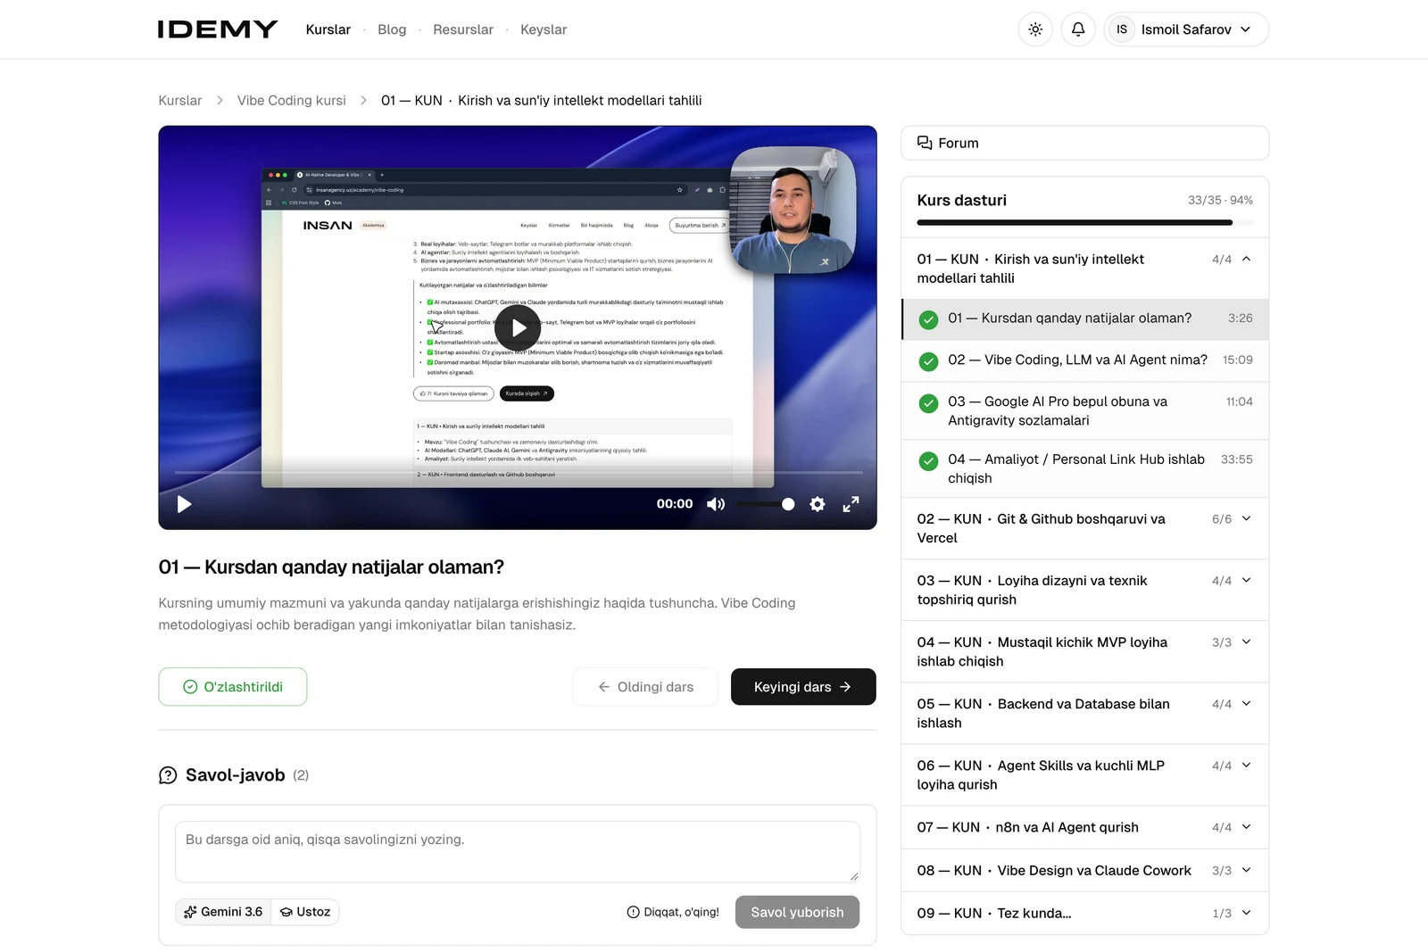Image resolution: width=1428 pixels, height=952 pixels.
Task: Click the IDEMY logo
Action: click(218, 29)
